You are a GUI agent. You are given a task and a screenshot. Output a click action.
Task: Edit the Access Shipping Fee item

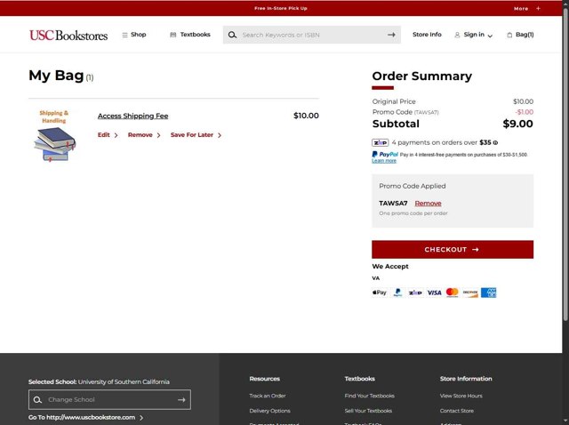108,135
